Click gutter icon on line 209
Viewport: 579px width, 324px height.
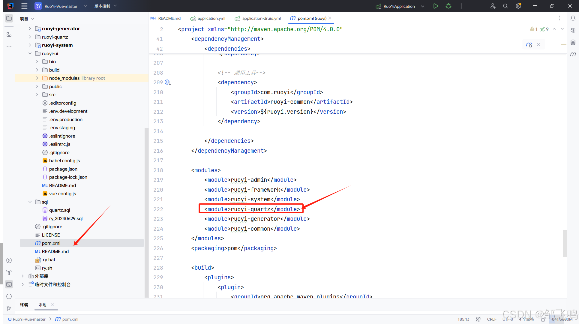pos(168,82)
